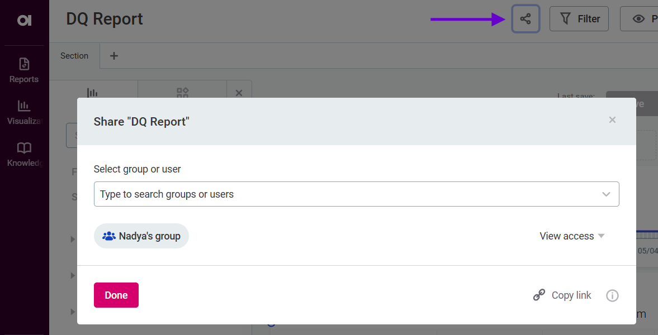Click the info icon beside Copy link
The image size is (658, 335).
click(x=612, y=295)
